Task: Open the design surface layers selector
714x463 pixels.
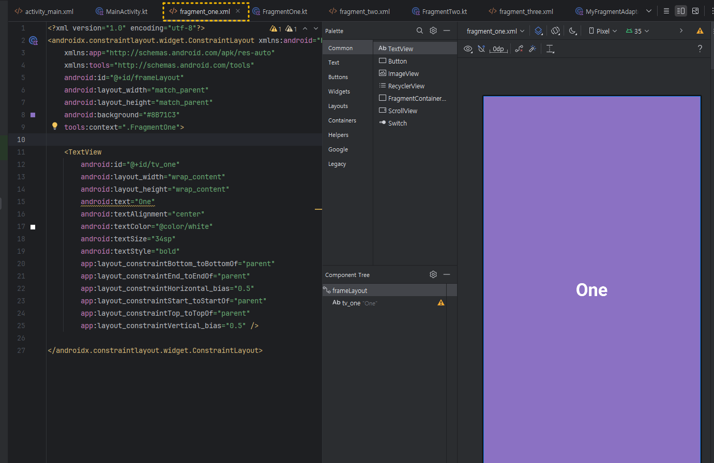Action: 539,31
